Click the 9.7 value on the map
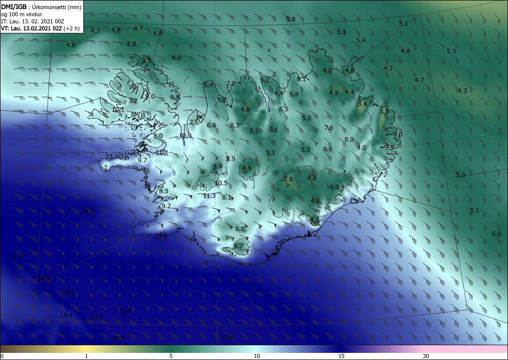This screenshot has width=508, height=360. pos(142,160)
